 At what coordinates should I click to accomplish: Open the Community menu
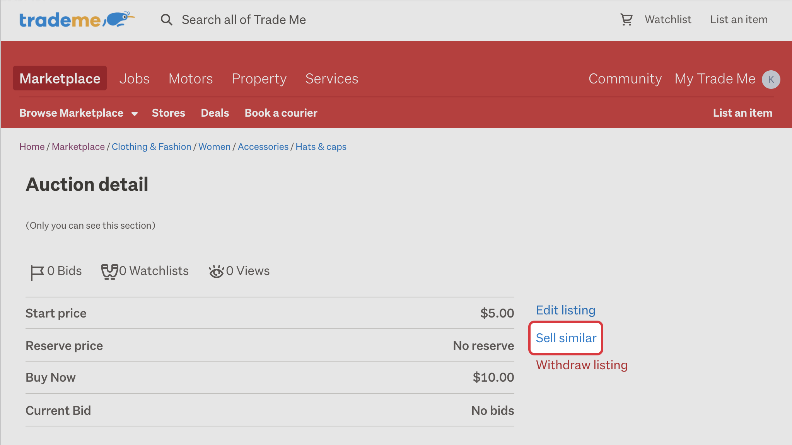click(x=625, y=79)
